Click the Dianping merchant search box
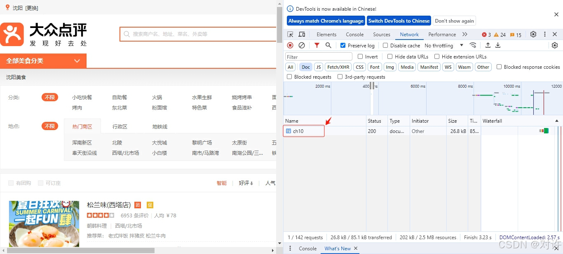The image size is (563, 254). point(198,34)
